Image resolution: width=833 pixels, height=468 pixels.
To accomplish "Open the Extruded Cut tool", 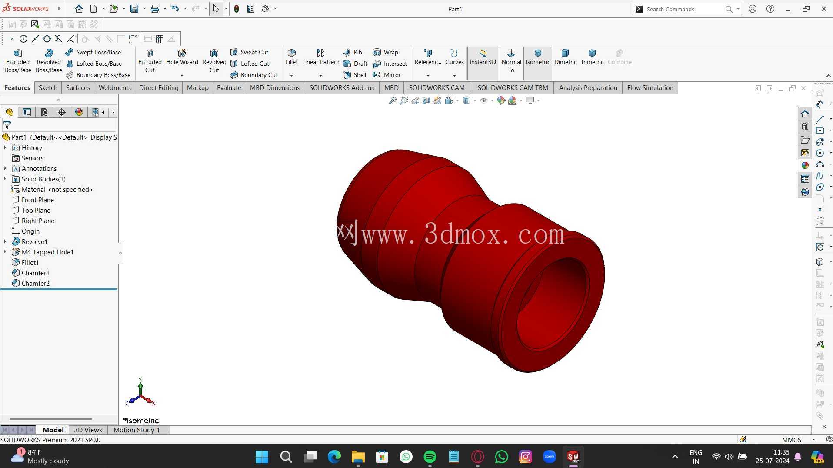I will coord(150,61).
